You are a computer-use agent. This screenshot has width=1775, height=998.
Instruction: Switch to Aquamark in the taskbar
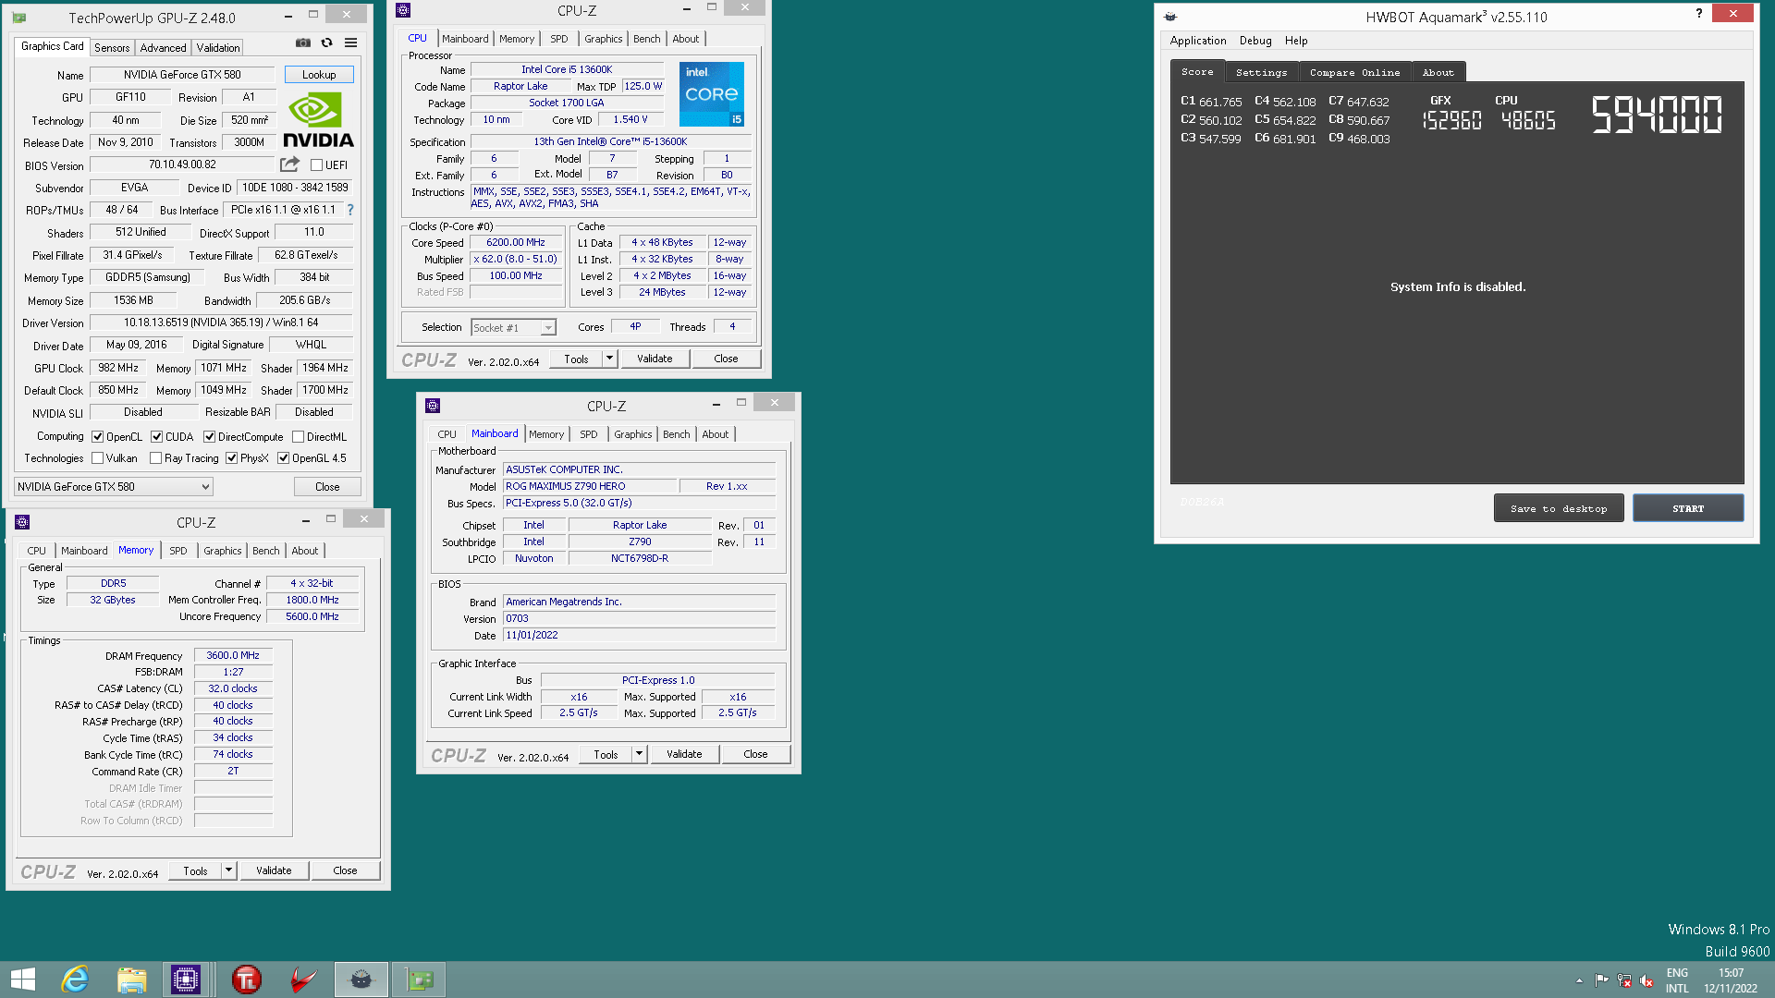pyautogui.click(x=361, y=980)
